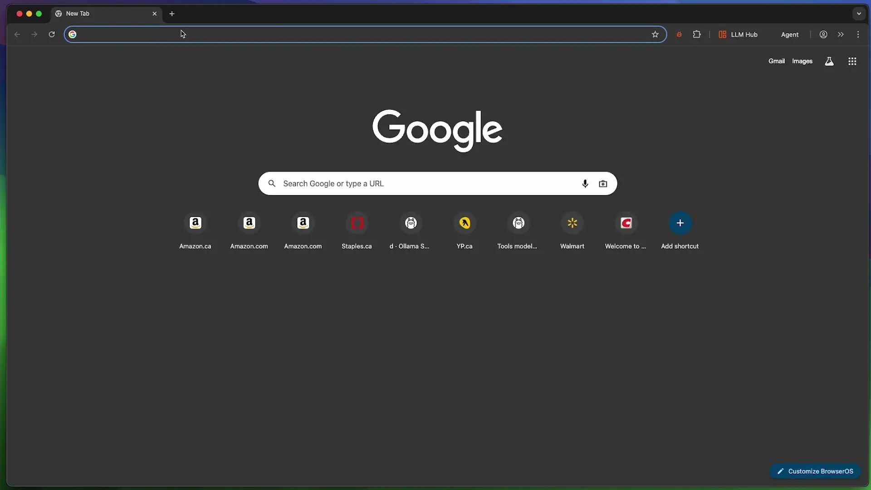Close the New Tab tab
871x490 pixels.
point(155,14)
